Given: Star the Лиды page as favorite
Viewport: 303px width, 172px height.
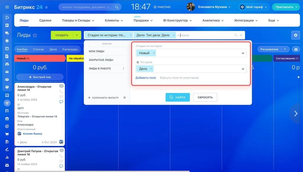Looking at the screenshot, I should click(x=35, y=35).
